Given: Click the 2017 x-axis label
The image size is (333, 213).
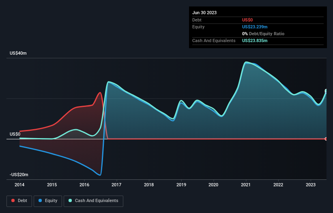Looking at the screenshot, I should [x=116, y=185].
